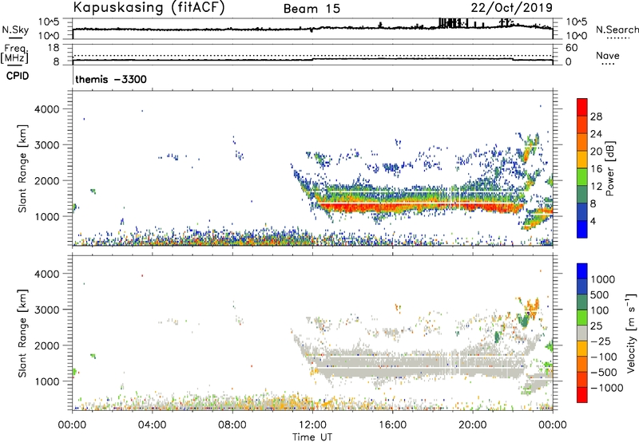Click the blue top of the velocity colorbar

tap(582, 271)
